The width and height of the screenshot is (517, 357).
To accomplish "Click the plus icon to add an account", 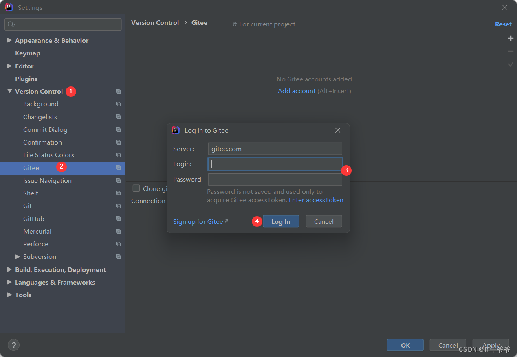I will point(510,38).
